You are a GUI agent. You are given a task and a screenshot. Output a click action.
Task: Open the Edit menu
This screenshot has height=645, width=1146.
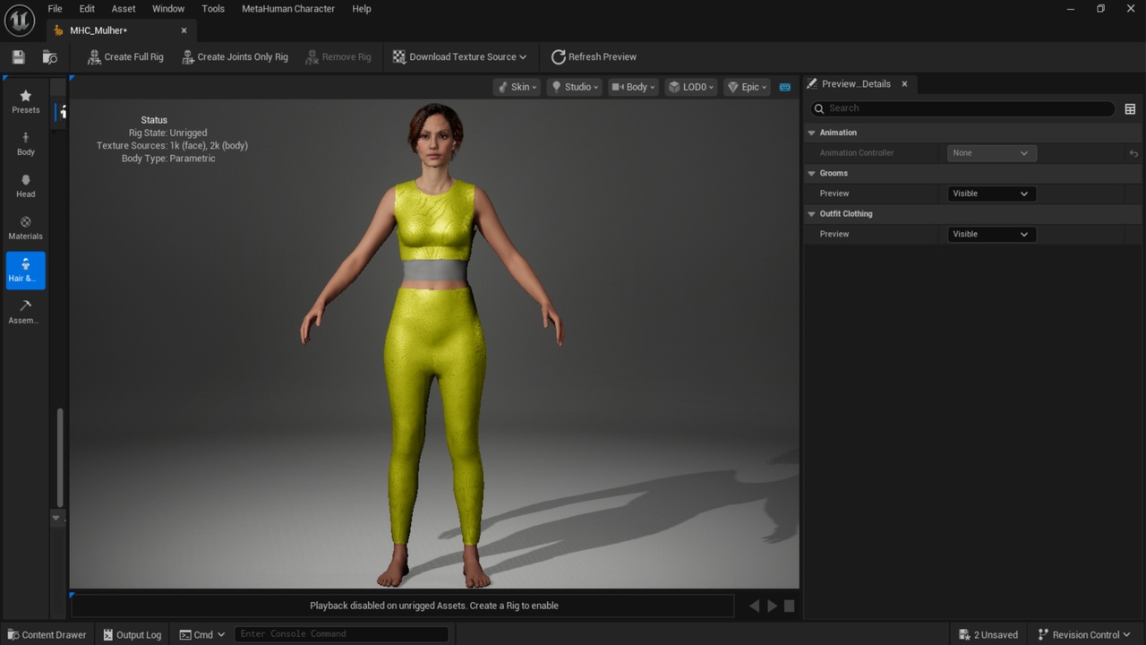click(87, 9)
